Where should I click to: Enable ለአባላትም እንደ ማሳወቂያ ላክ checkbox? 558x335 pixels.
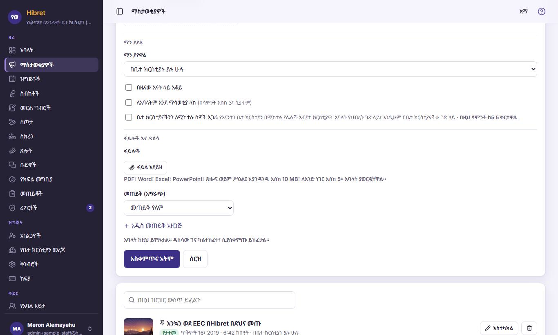click(x=129, y=103)
